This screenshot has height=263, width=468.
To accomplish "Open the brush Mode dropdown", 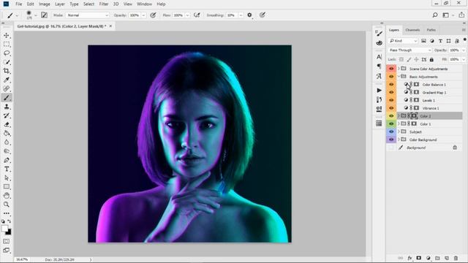I will (87, 15).
